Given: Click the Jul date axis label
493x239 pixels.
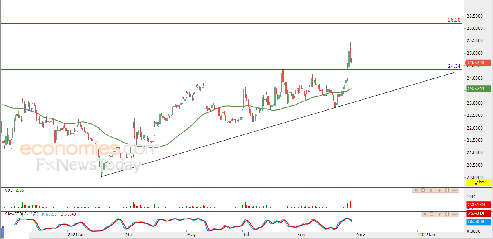Looking at the screenshot, I should tap(245, 235).
